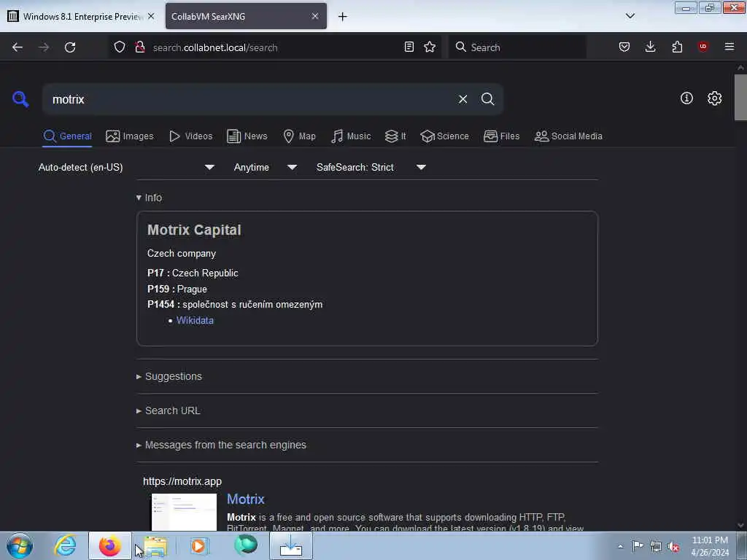Click the taskbar clock showing 11:01 PM
Image resolution: width=747 pixels, height=560 pixels.
coord(710,545)
